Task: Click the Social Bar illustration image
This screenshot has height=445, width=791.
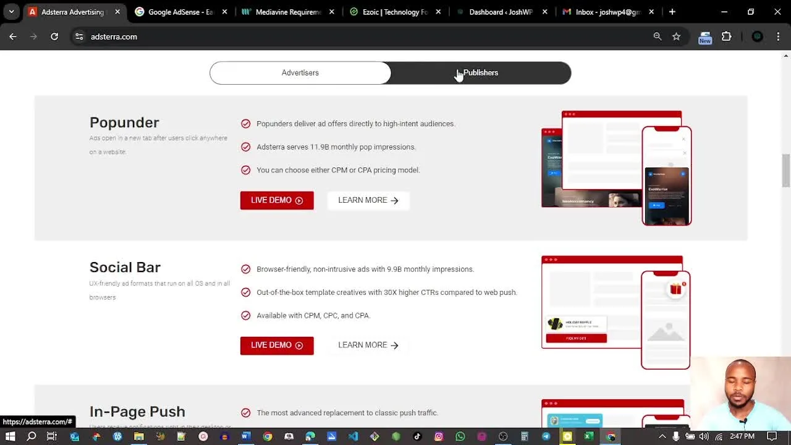Action: tap(616, 312)
